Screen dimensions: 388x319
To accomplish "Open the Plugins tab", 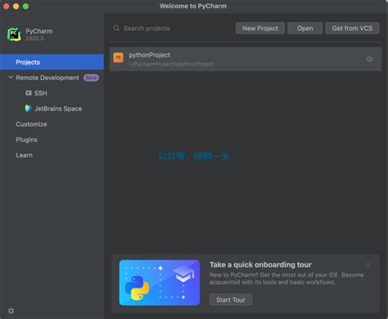I will click(27, 140).
